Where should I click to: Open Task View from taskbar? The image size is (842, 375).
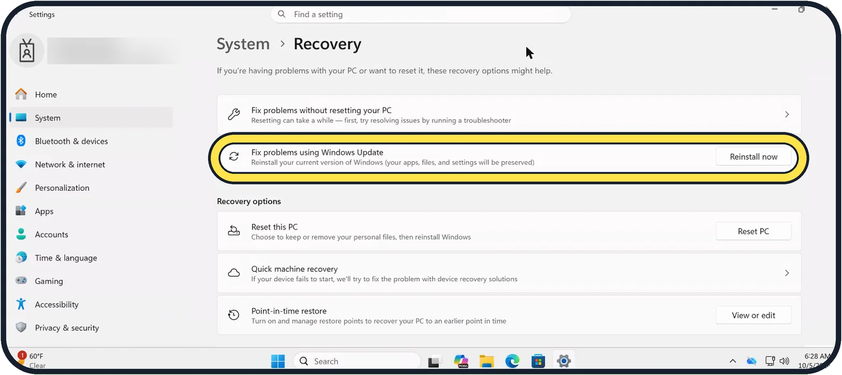[x=435, y=361]
